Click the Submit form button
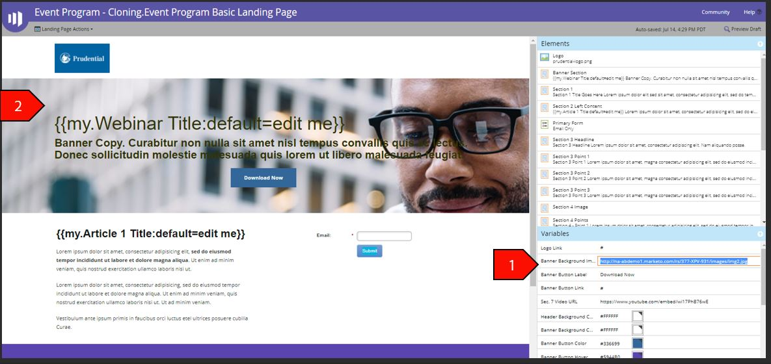Screen dimensions: 771x364 coord(370,251)
